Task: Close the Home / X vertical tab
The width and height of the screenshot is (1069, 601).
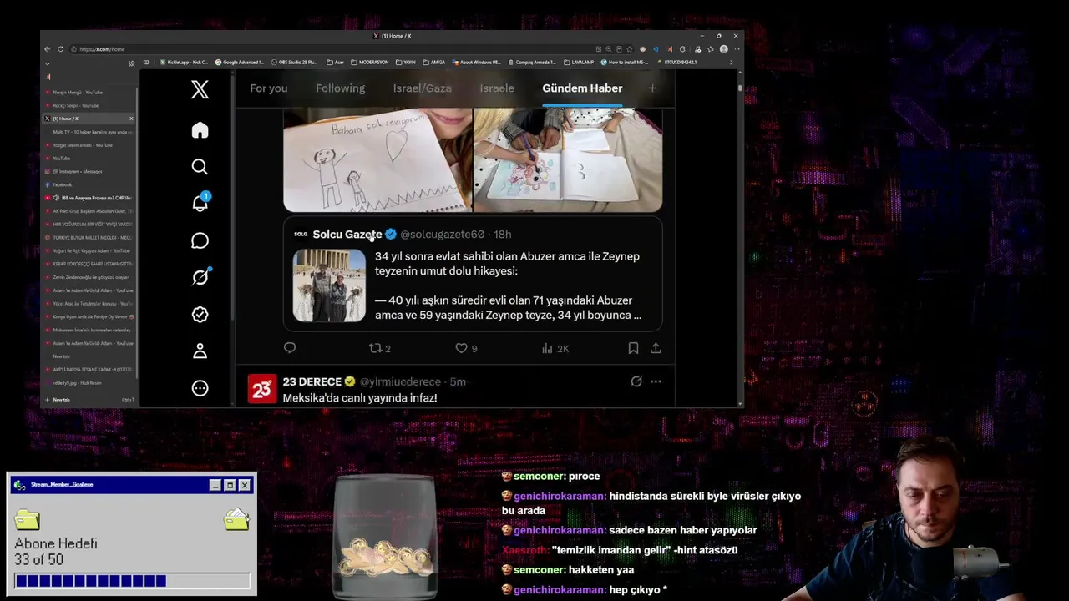Action: 131,119
